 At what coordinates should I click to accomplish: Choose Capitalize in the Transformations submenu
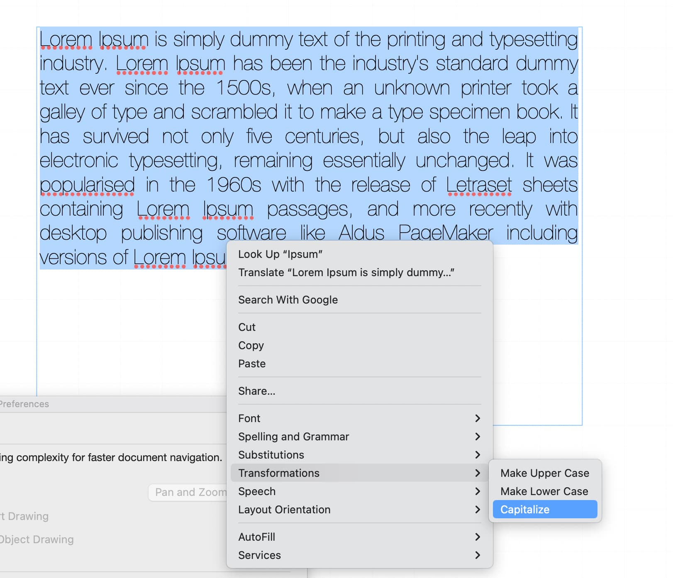click(545, 509)
